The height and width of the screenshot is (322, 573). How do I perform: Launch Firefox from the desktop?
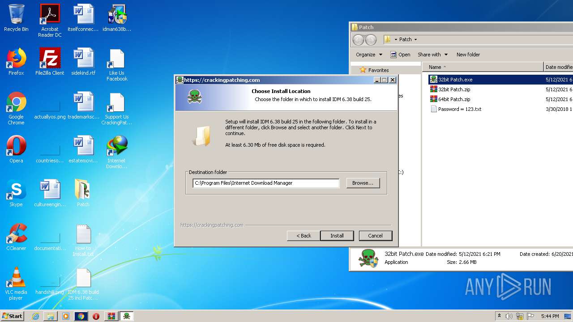pyautogui.click(x=16, y=62)
